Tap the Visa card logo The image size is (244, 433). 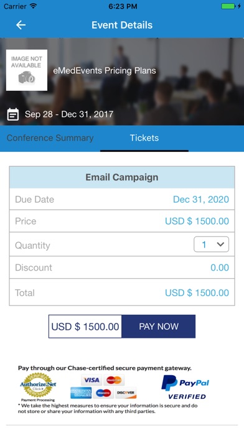[x=91, y=380]
